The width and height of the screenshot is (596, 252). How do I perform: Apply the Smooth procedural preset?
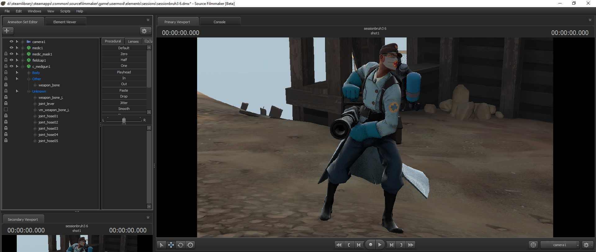point(124,109)
